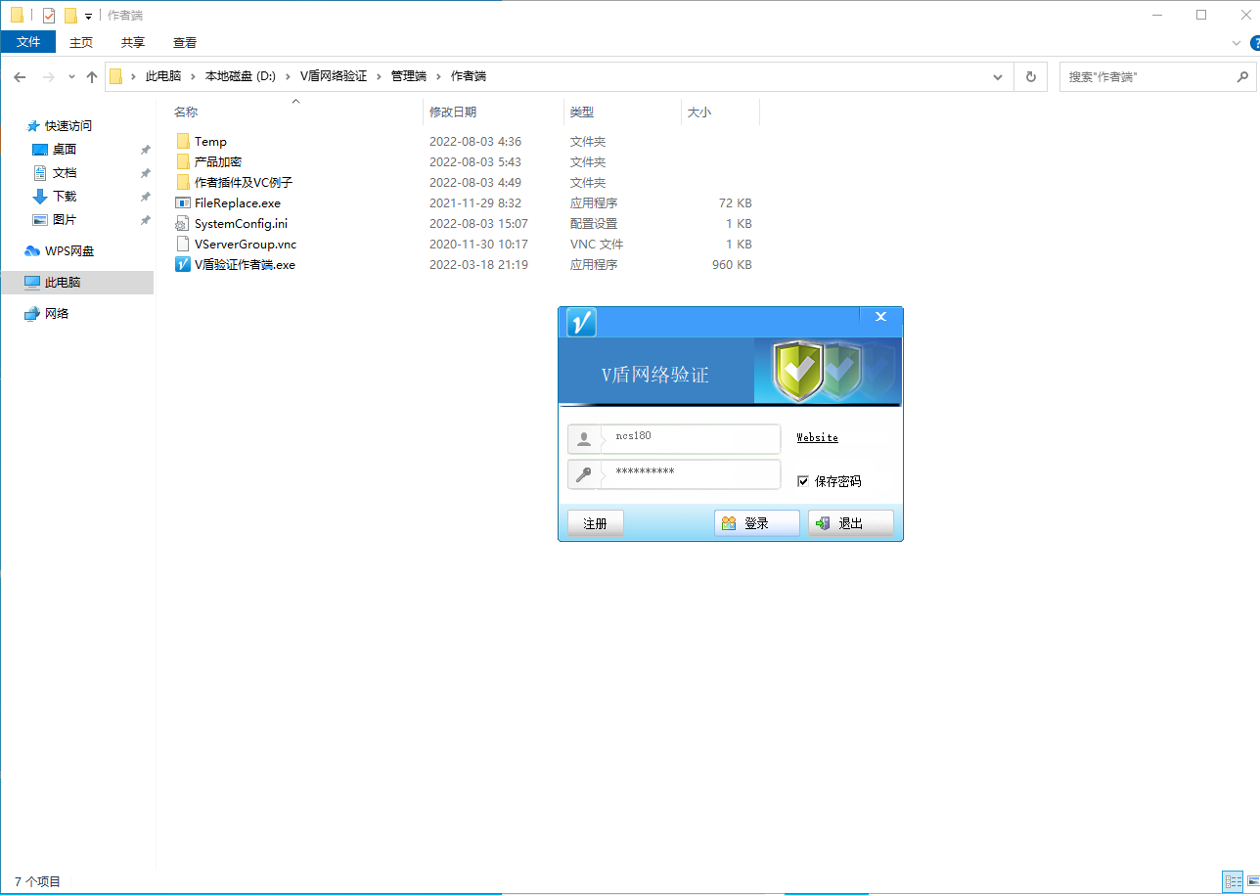Open 桌面 in quick access sidebar
The width and height of the screenshot is (1260, 895).
click(65, 150)
